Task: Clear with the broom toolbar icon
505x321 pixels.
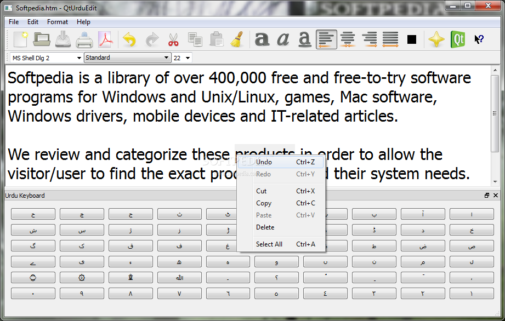Action: 237,39
